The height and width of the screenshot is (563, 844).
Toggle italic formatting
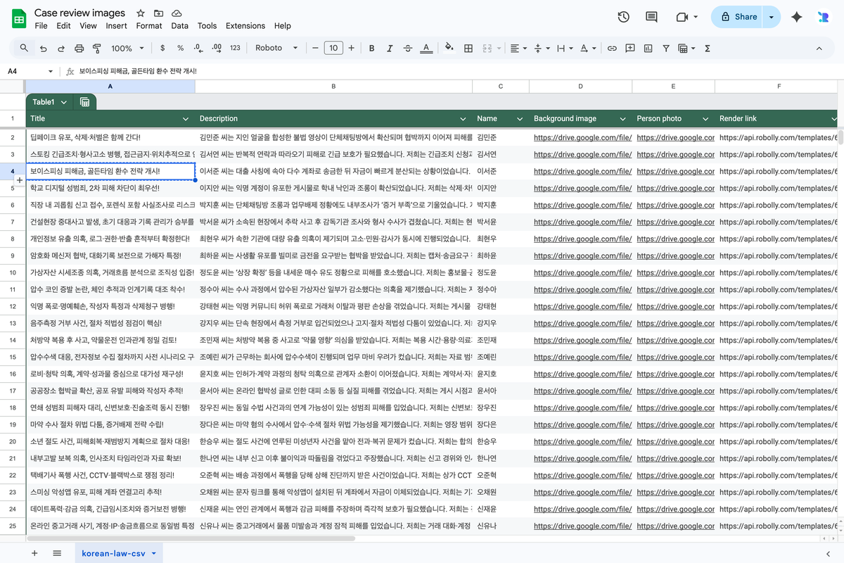click(389, 48)
